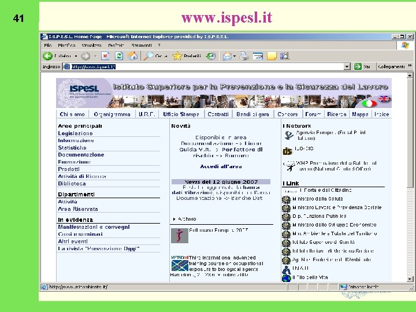Click the INAIL logo icon
Image resolution: width=416 pixels, height=312 pixels.
click(286, 270)
